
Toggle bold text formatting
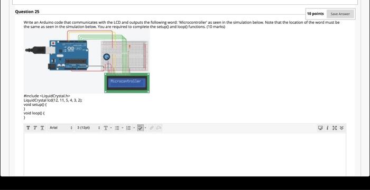tap(29, 128)
